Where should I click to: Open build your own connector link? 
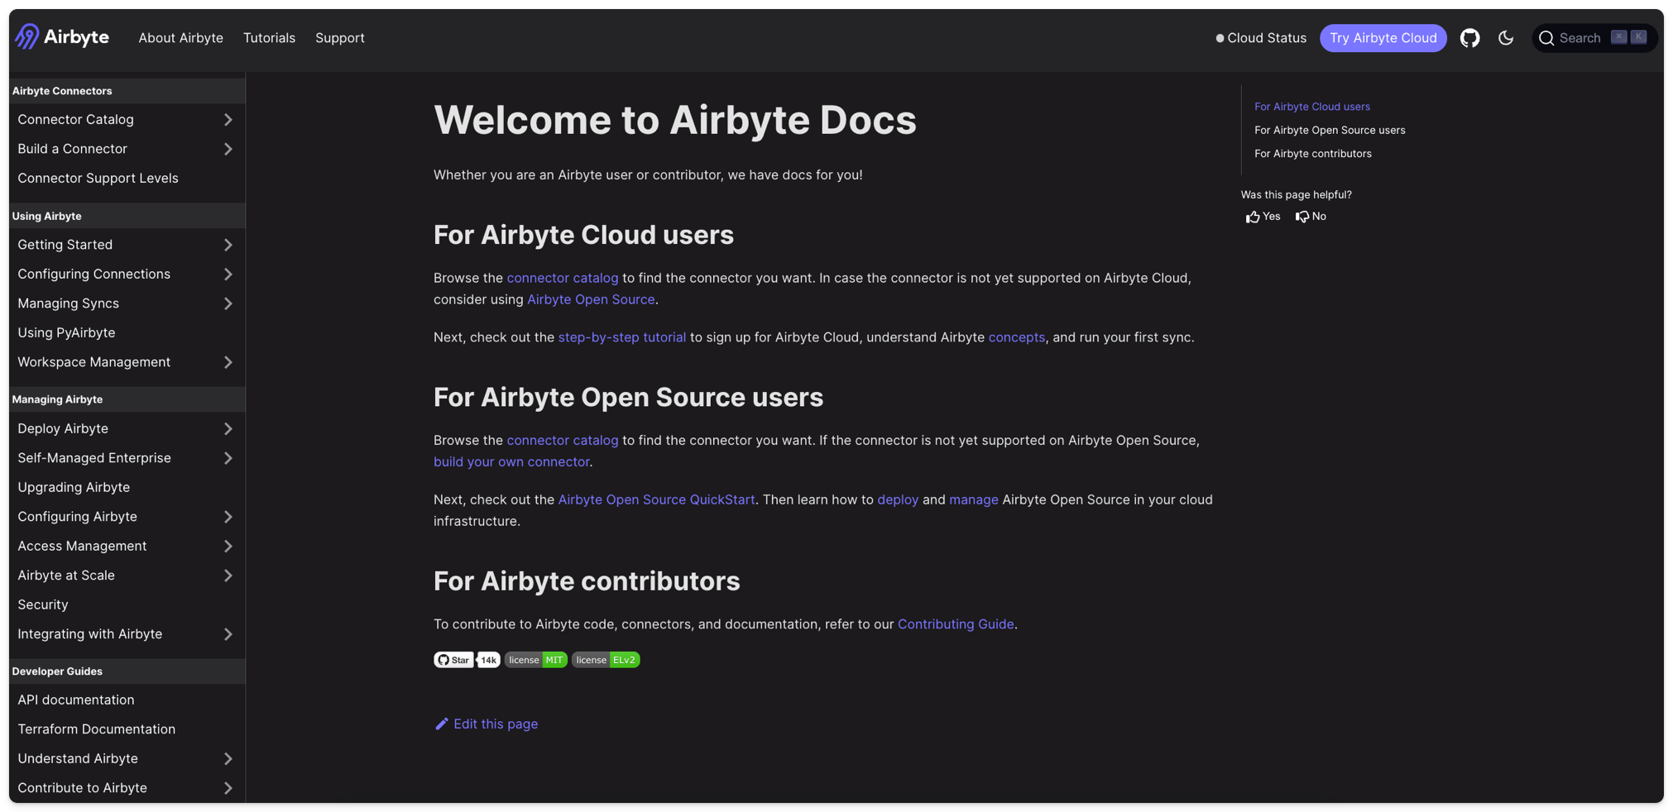(x=511, y=461)
